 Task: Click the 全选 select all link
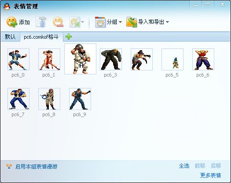click(x=184, y=166)
